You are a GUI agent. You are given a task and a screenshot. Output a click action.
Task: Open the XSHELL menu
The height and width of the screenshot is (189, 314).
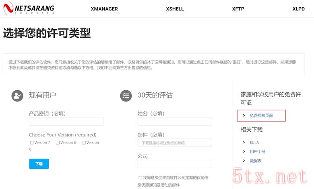pyautogui.click(x=175, y=9)
